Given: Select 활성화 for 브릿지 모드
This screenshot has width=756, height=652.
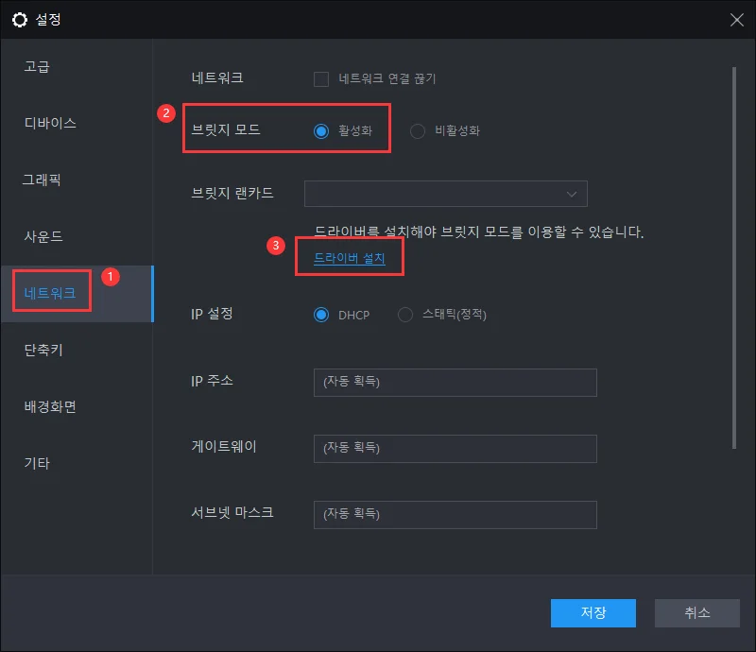Looking at the screenshot, I should tap(321, 130).
